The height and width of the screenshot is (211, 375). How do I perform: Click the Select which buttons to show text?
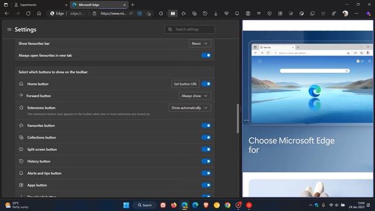coord(53,72)
